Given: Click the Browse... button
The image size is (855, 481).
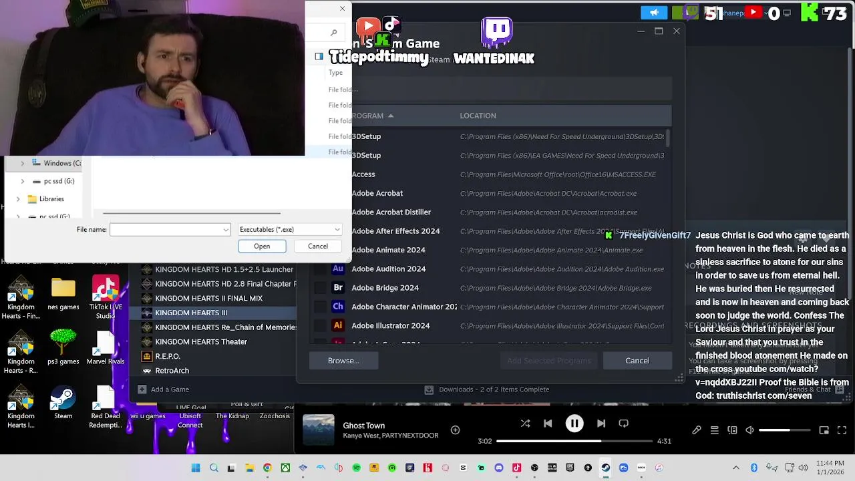Looking at the screenshot, I should click(343, 361).
